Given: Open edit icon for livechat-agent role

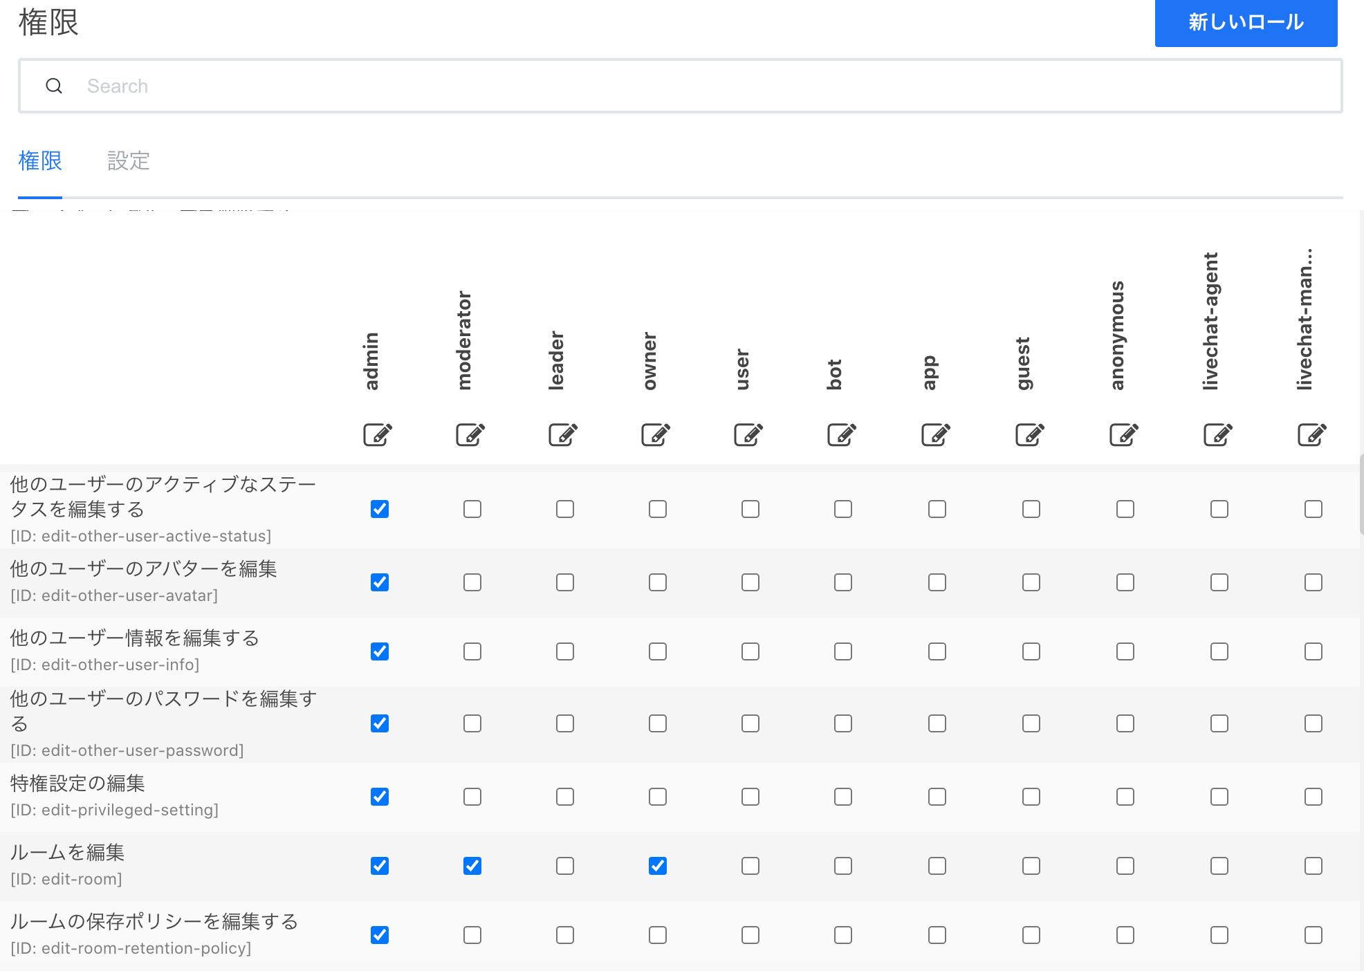Looking at the screenshot, I should pyautogui.click(x=1219, y=434).
